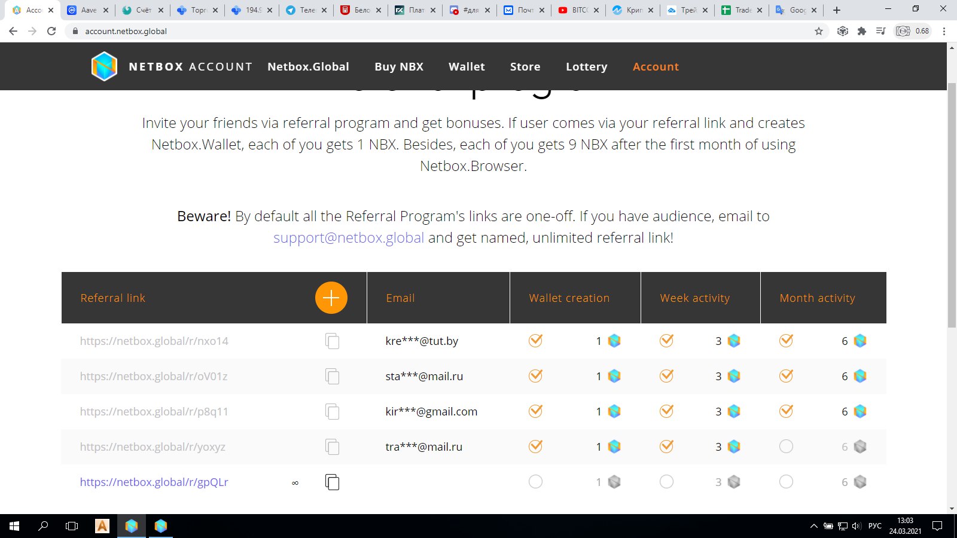957x538 pixels.
Task: Open referral link ending gpQLr
Action: tap(154, 482)
